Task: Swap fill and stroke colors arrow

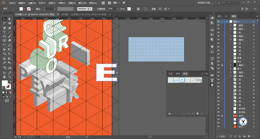Action: 10,82
